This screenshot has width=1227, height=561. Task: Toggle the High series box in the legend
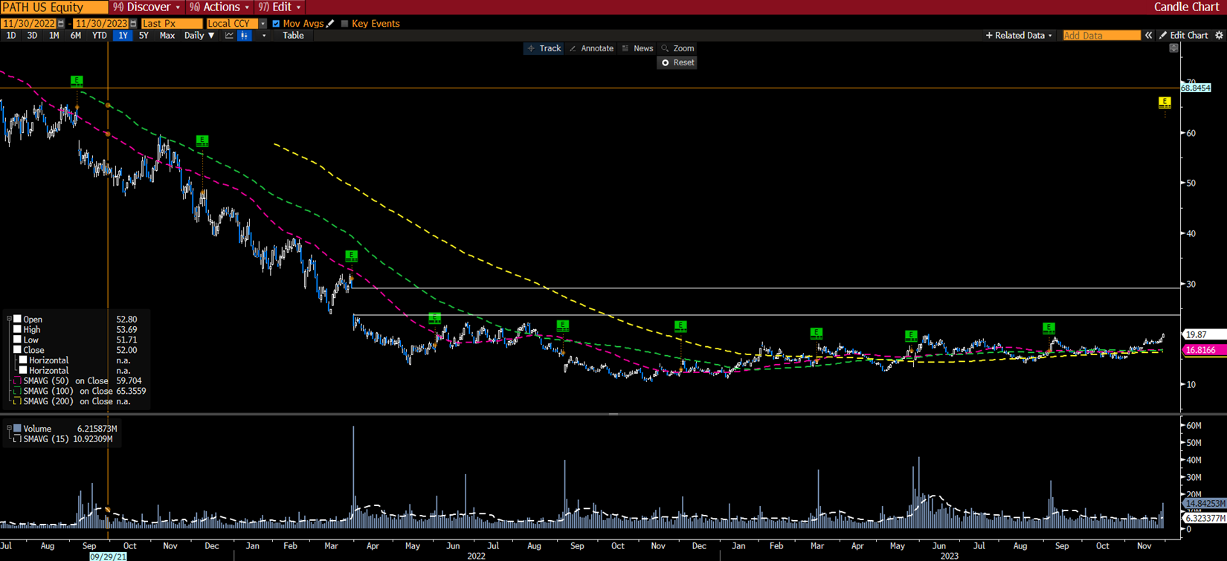(17, 330)
